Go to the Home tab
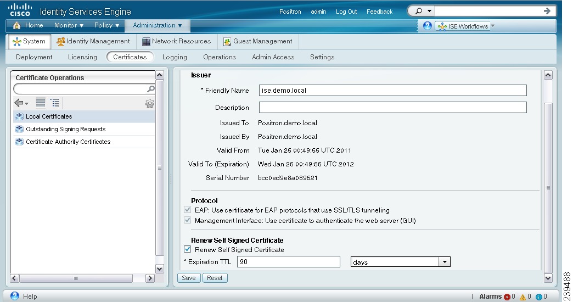The height and width of the screenshot is (302, 573). 28,26
